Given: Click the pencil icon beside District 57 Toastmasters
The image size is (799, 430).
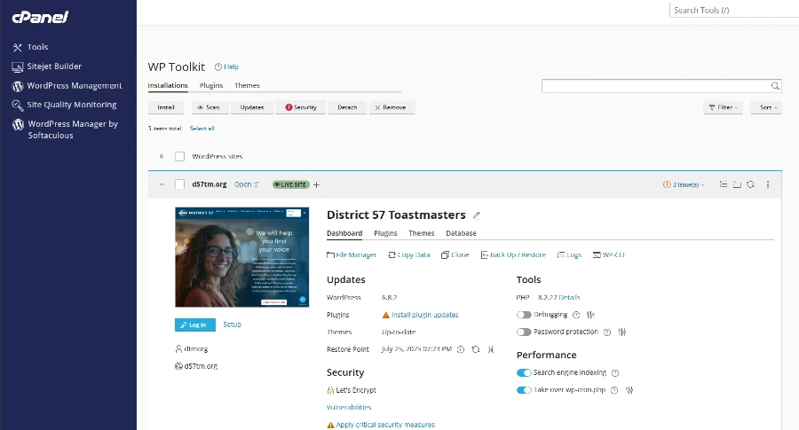Looking at the screenshot, I should coord(477,215).
